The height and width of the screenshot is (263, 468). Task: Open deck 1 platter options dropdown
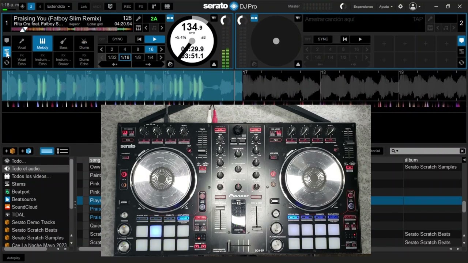(x=214, y=18)
